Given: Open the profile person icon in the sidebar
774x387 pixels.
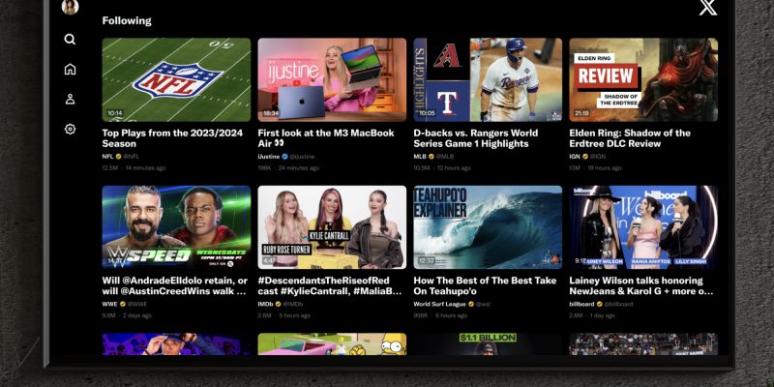Looking at the screenshot, I should pyautogui.click(x=70, y=99).
